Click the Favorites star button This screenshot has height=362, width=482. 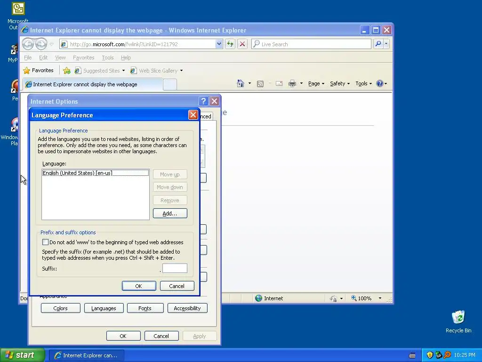39,71
